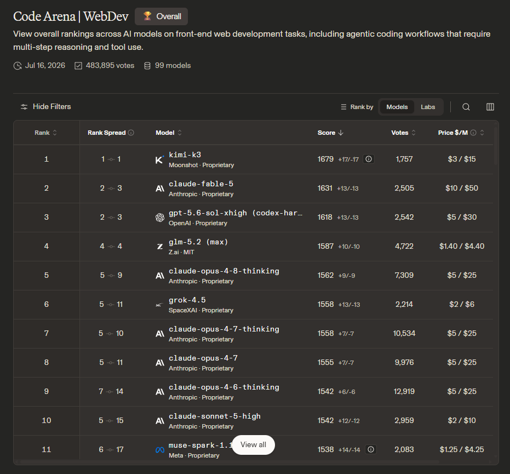Image resolution: width=510 pixels, height=474 pixels.
Task: Open the claude-fable-5 model link
Action: point(201,184)
